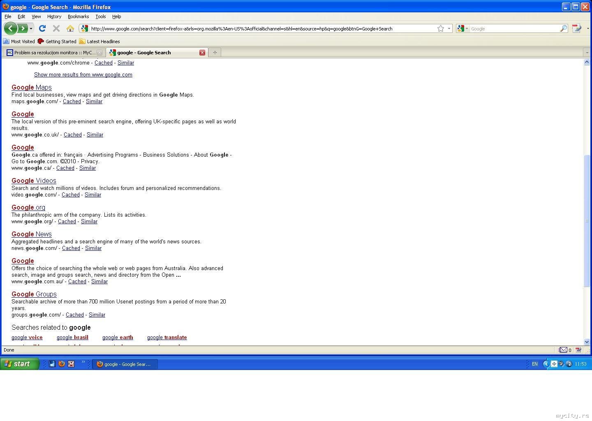The height and width of the screenshot is (421, 592).
Task: Reload the current page
Action: [x=42, y=28]
